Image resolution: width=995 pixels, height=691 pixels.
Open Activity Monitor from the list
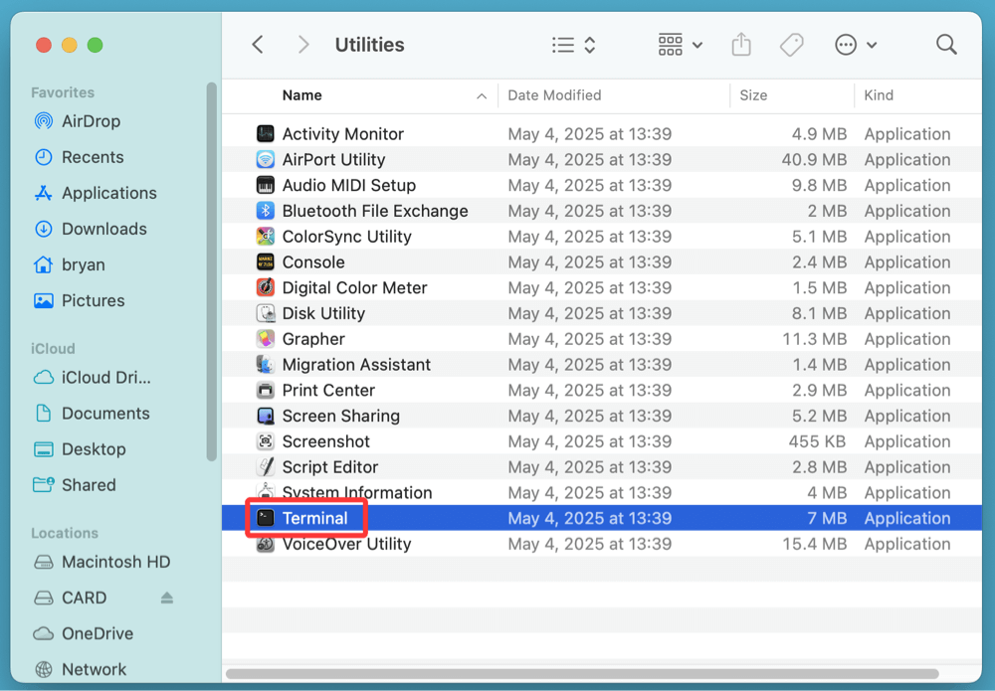[342, 133]
